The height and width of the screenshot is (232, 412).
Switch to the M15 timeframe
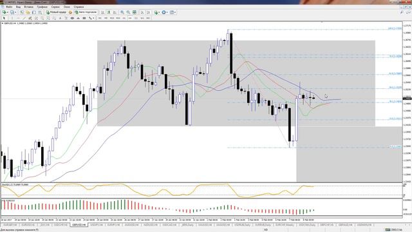point(112,18)
